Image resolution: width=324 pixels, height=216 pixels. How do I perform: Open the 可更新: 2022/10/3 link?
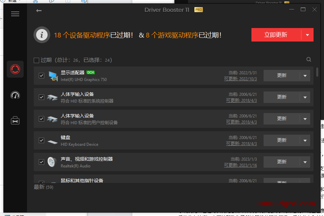(241, 79)
